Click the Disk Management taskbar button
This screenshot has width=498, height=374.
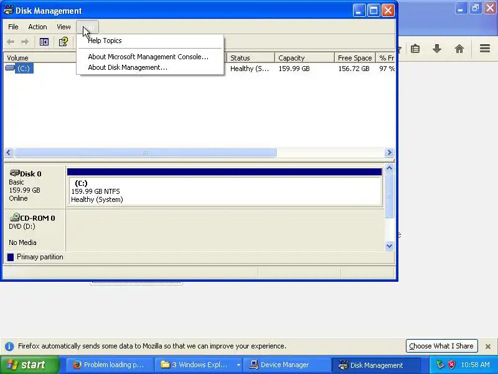coord(376,365)
